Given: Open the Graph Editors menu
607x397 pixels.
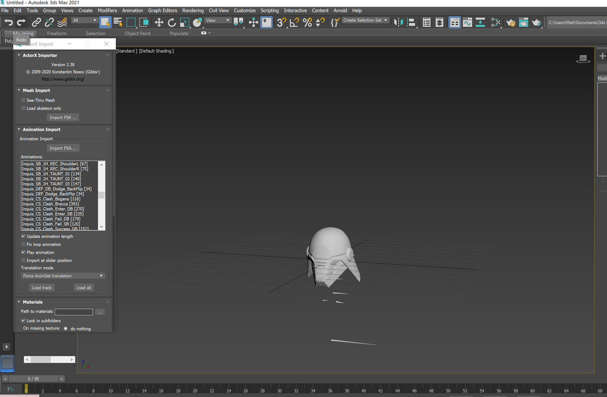Looking at the screenshot, I should point(163,10).
